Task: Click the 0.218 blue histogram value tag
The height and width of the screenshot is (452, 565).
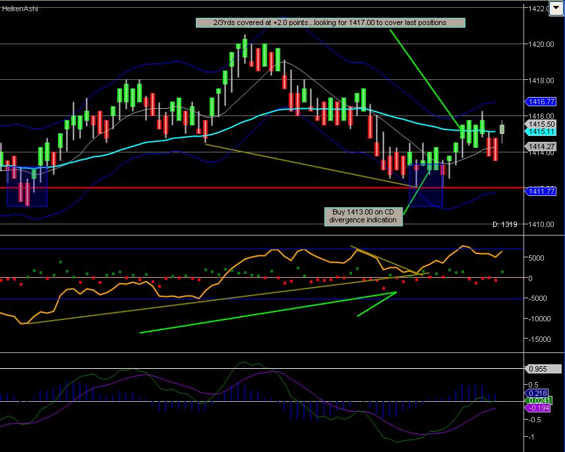Action: pos(537,393)
